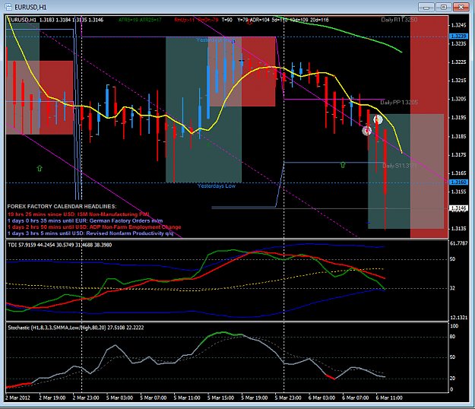This screenshot has height=409, width=475.
Task: Click the '5 Mar 19:00' time axis label
Action: point(255,398)
